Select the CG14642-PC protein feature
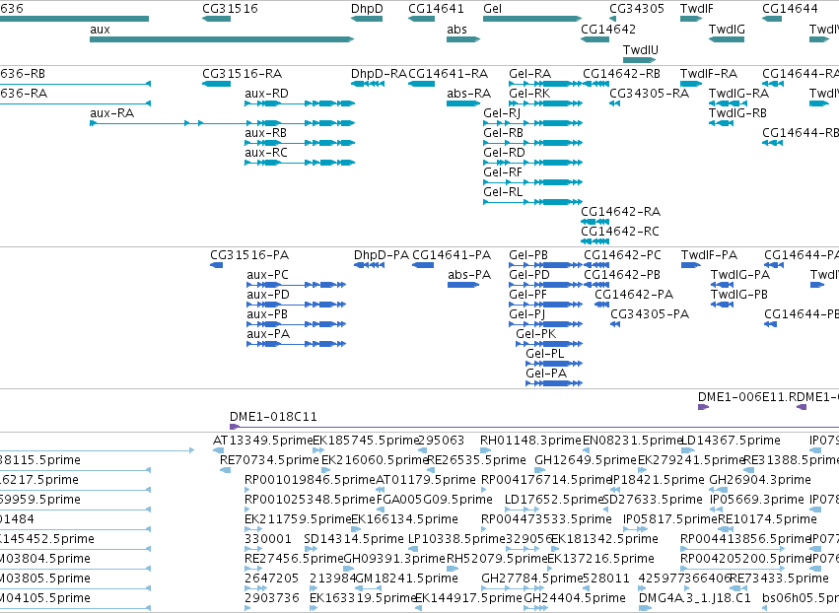This screenshot has width=839, height=613. point(596,265)
